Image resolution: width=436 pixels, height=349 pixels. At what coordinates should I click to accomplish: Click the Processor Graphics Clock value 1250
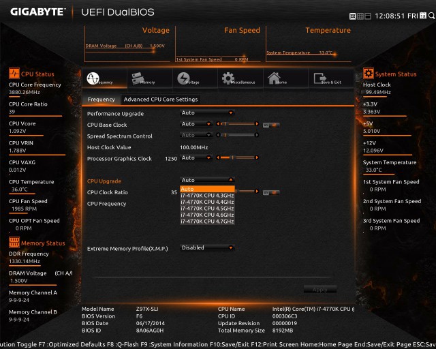(x=171, y=159)
